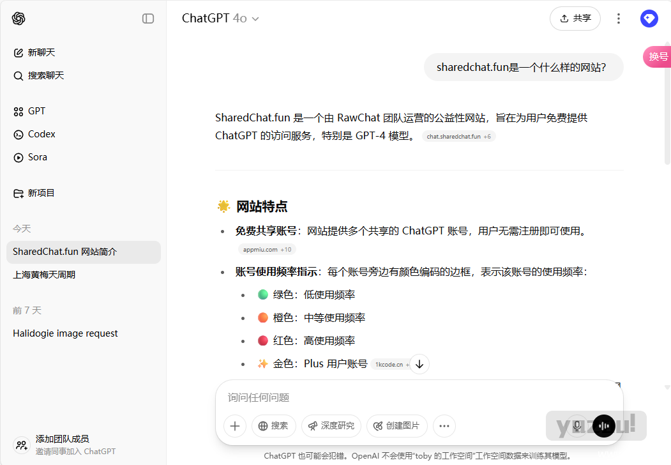
Task: Enable the 搜索 web search tool
Action: click(273, 426)
